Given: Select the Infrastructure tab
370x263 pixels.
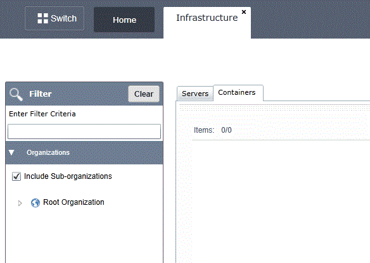Looking at the screenshot, I should [207, 18].
